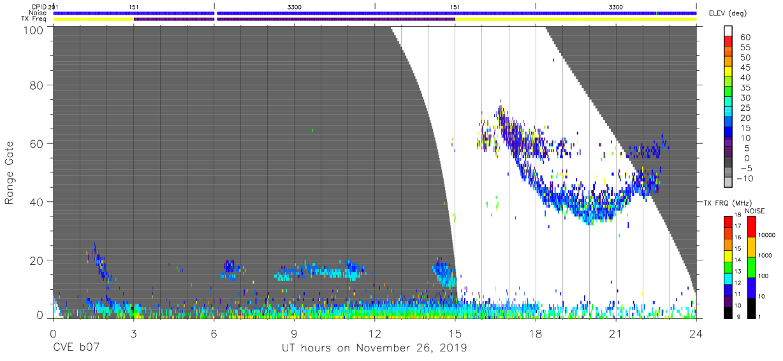Viewport: 783px width, 361px height.
Task: Click the 40 tick on the Range Gate axis
Action: (x=38, y=202)
